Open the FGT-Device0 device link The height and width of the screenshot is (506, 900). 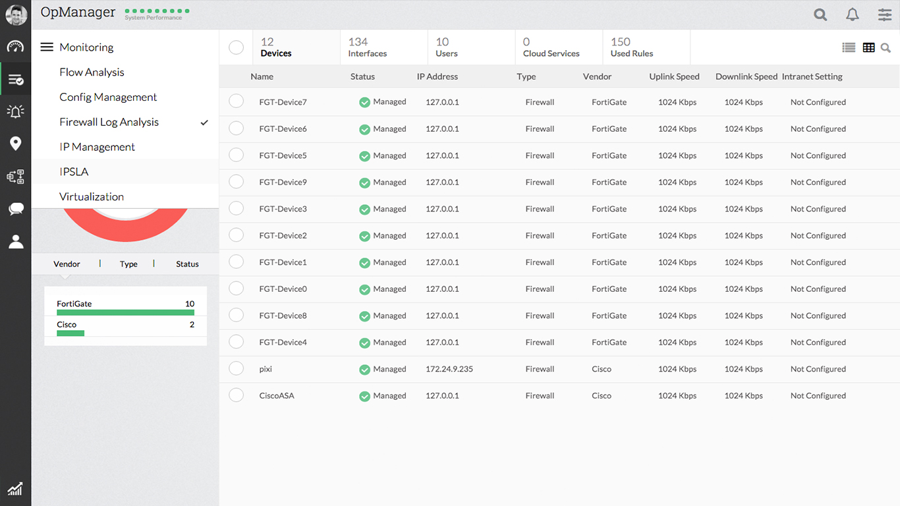click(283, 289)
